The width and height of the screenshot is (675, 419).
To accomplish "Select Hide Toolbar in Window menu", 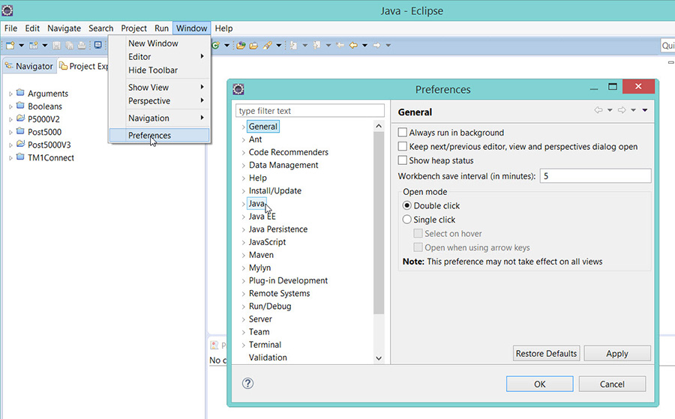I will pyautogui.click(x=159, y=70).
